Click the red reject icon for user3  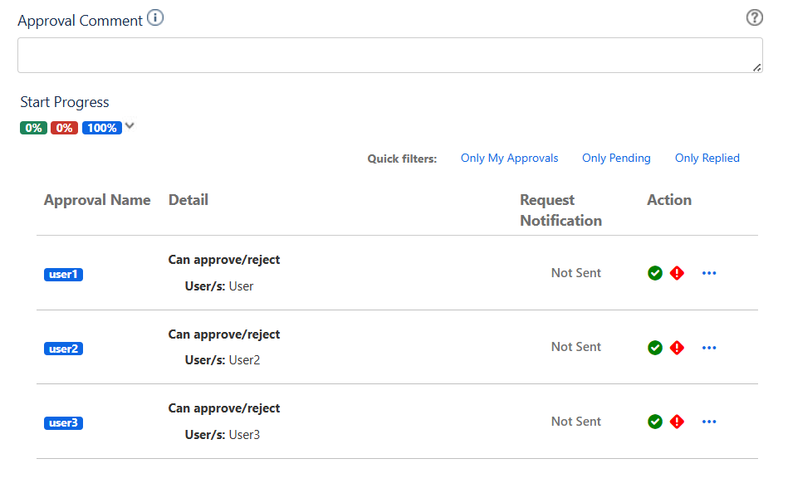point(677,422)
